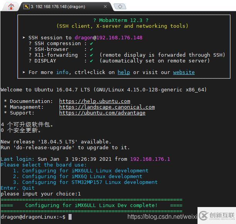Viewport: 236px width, 224px height.
Task: Click the dragon@192.168.176.148 session address
Action: tap(109, 37)
